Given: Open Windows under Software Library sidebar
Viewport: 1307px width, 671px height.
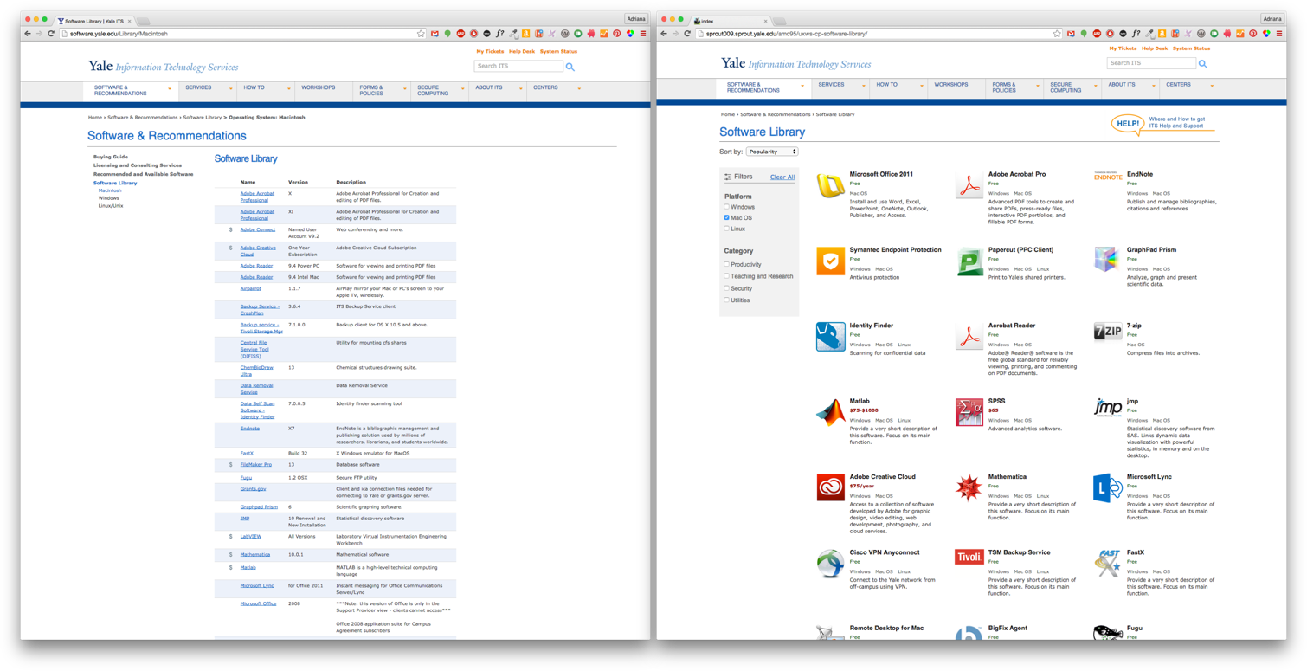Looking at the screenshot, I should [108, 198].
